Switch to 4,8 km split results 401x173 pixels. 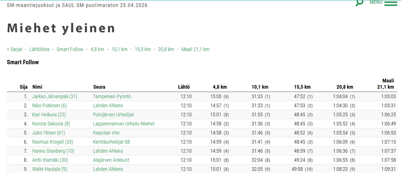click(x=97, y=49)
